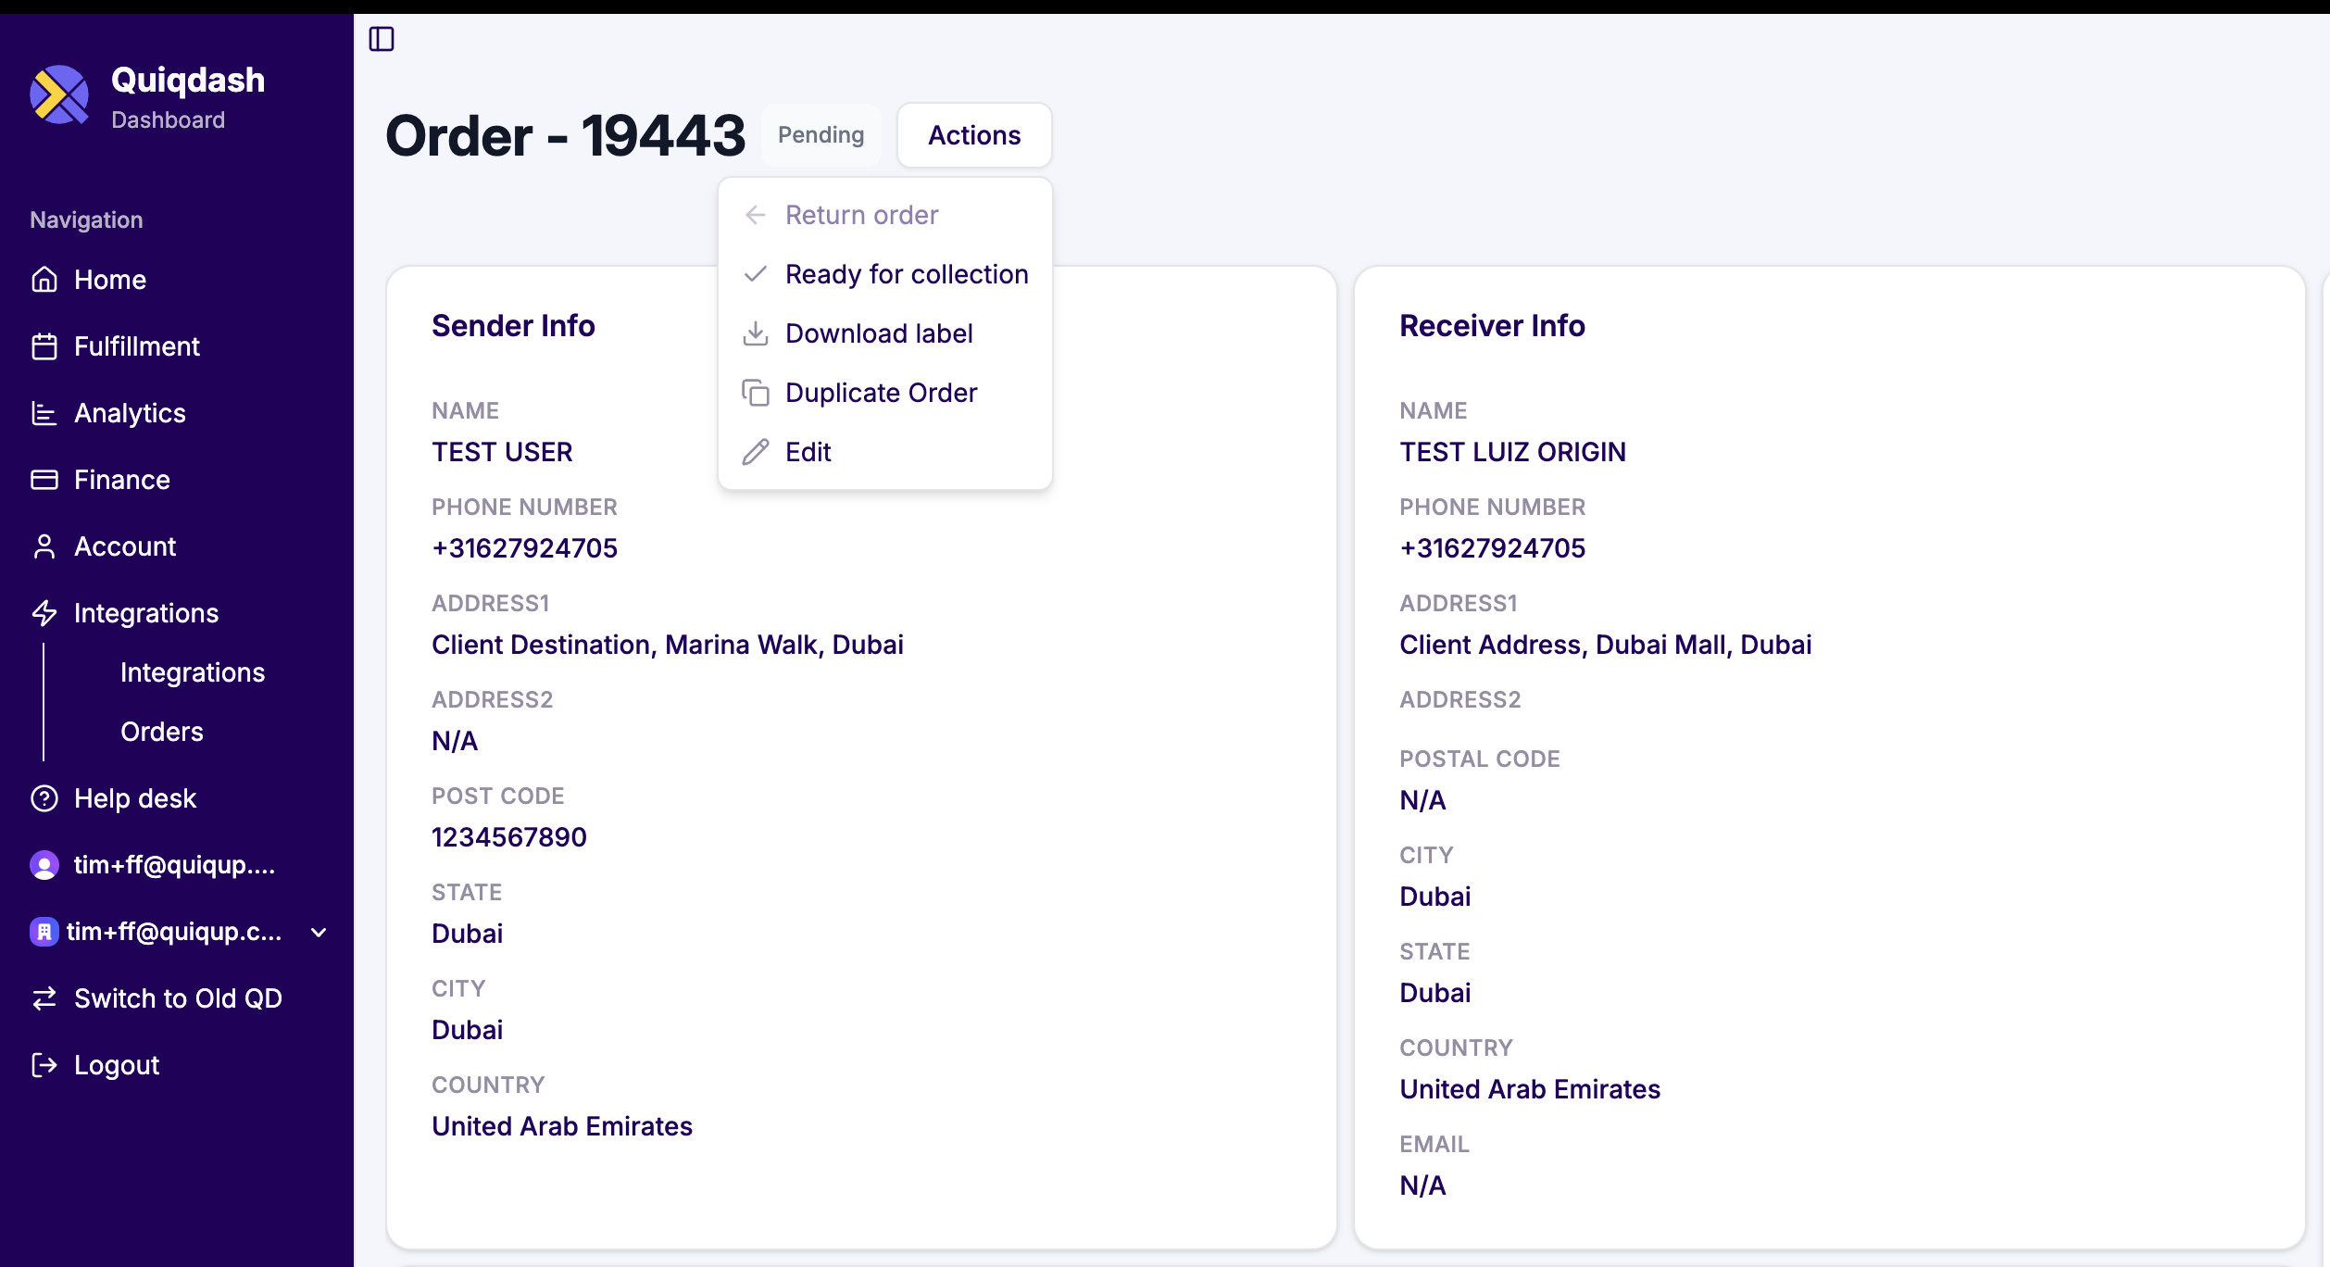Click the Pending status badge
This screenshot has height=1267, width=2330.
click(x=820, y=134)
